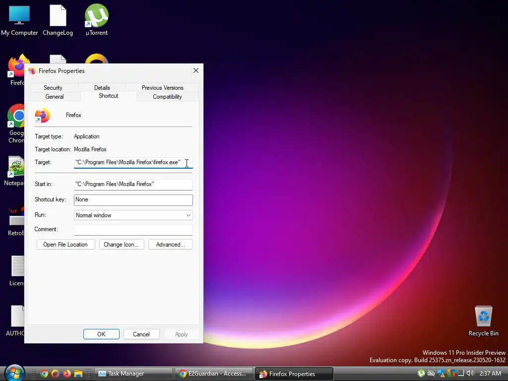Viewport: 508px width, 381px height.
Task: Switch to the General tab
Action: (55, 97)
